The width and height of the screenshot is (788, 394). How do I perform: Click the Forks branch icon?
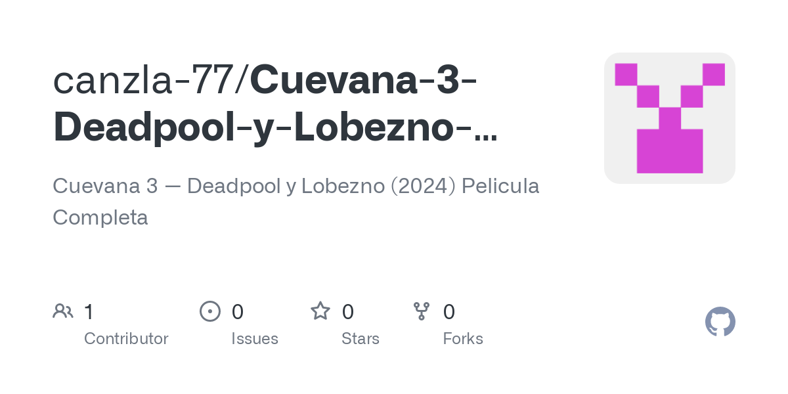click(x=422, y=311)
